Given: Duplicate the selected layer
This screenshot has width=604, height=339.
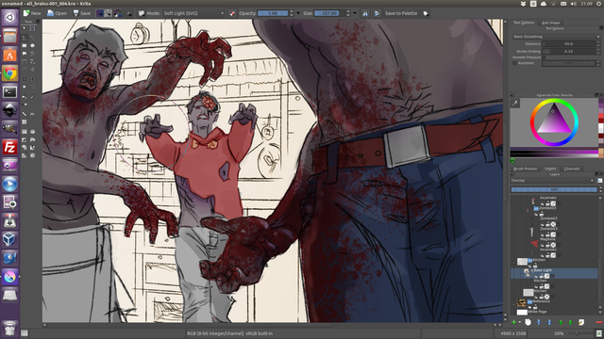Looking at the screenshot, I should 528,322.
